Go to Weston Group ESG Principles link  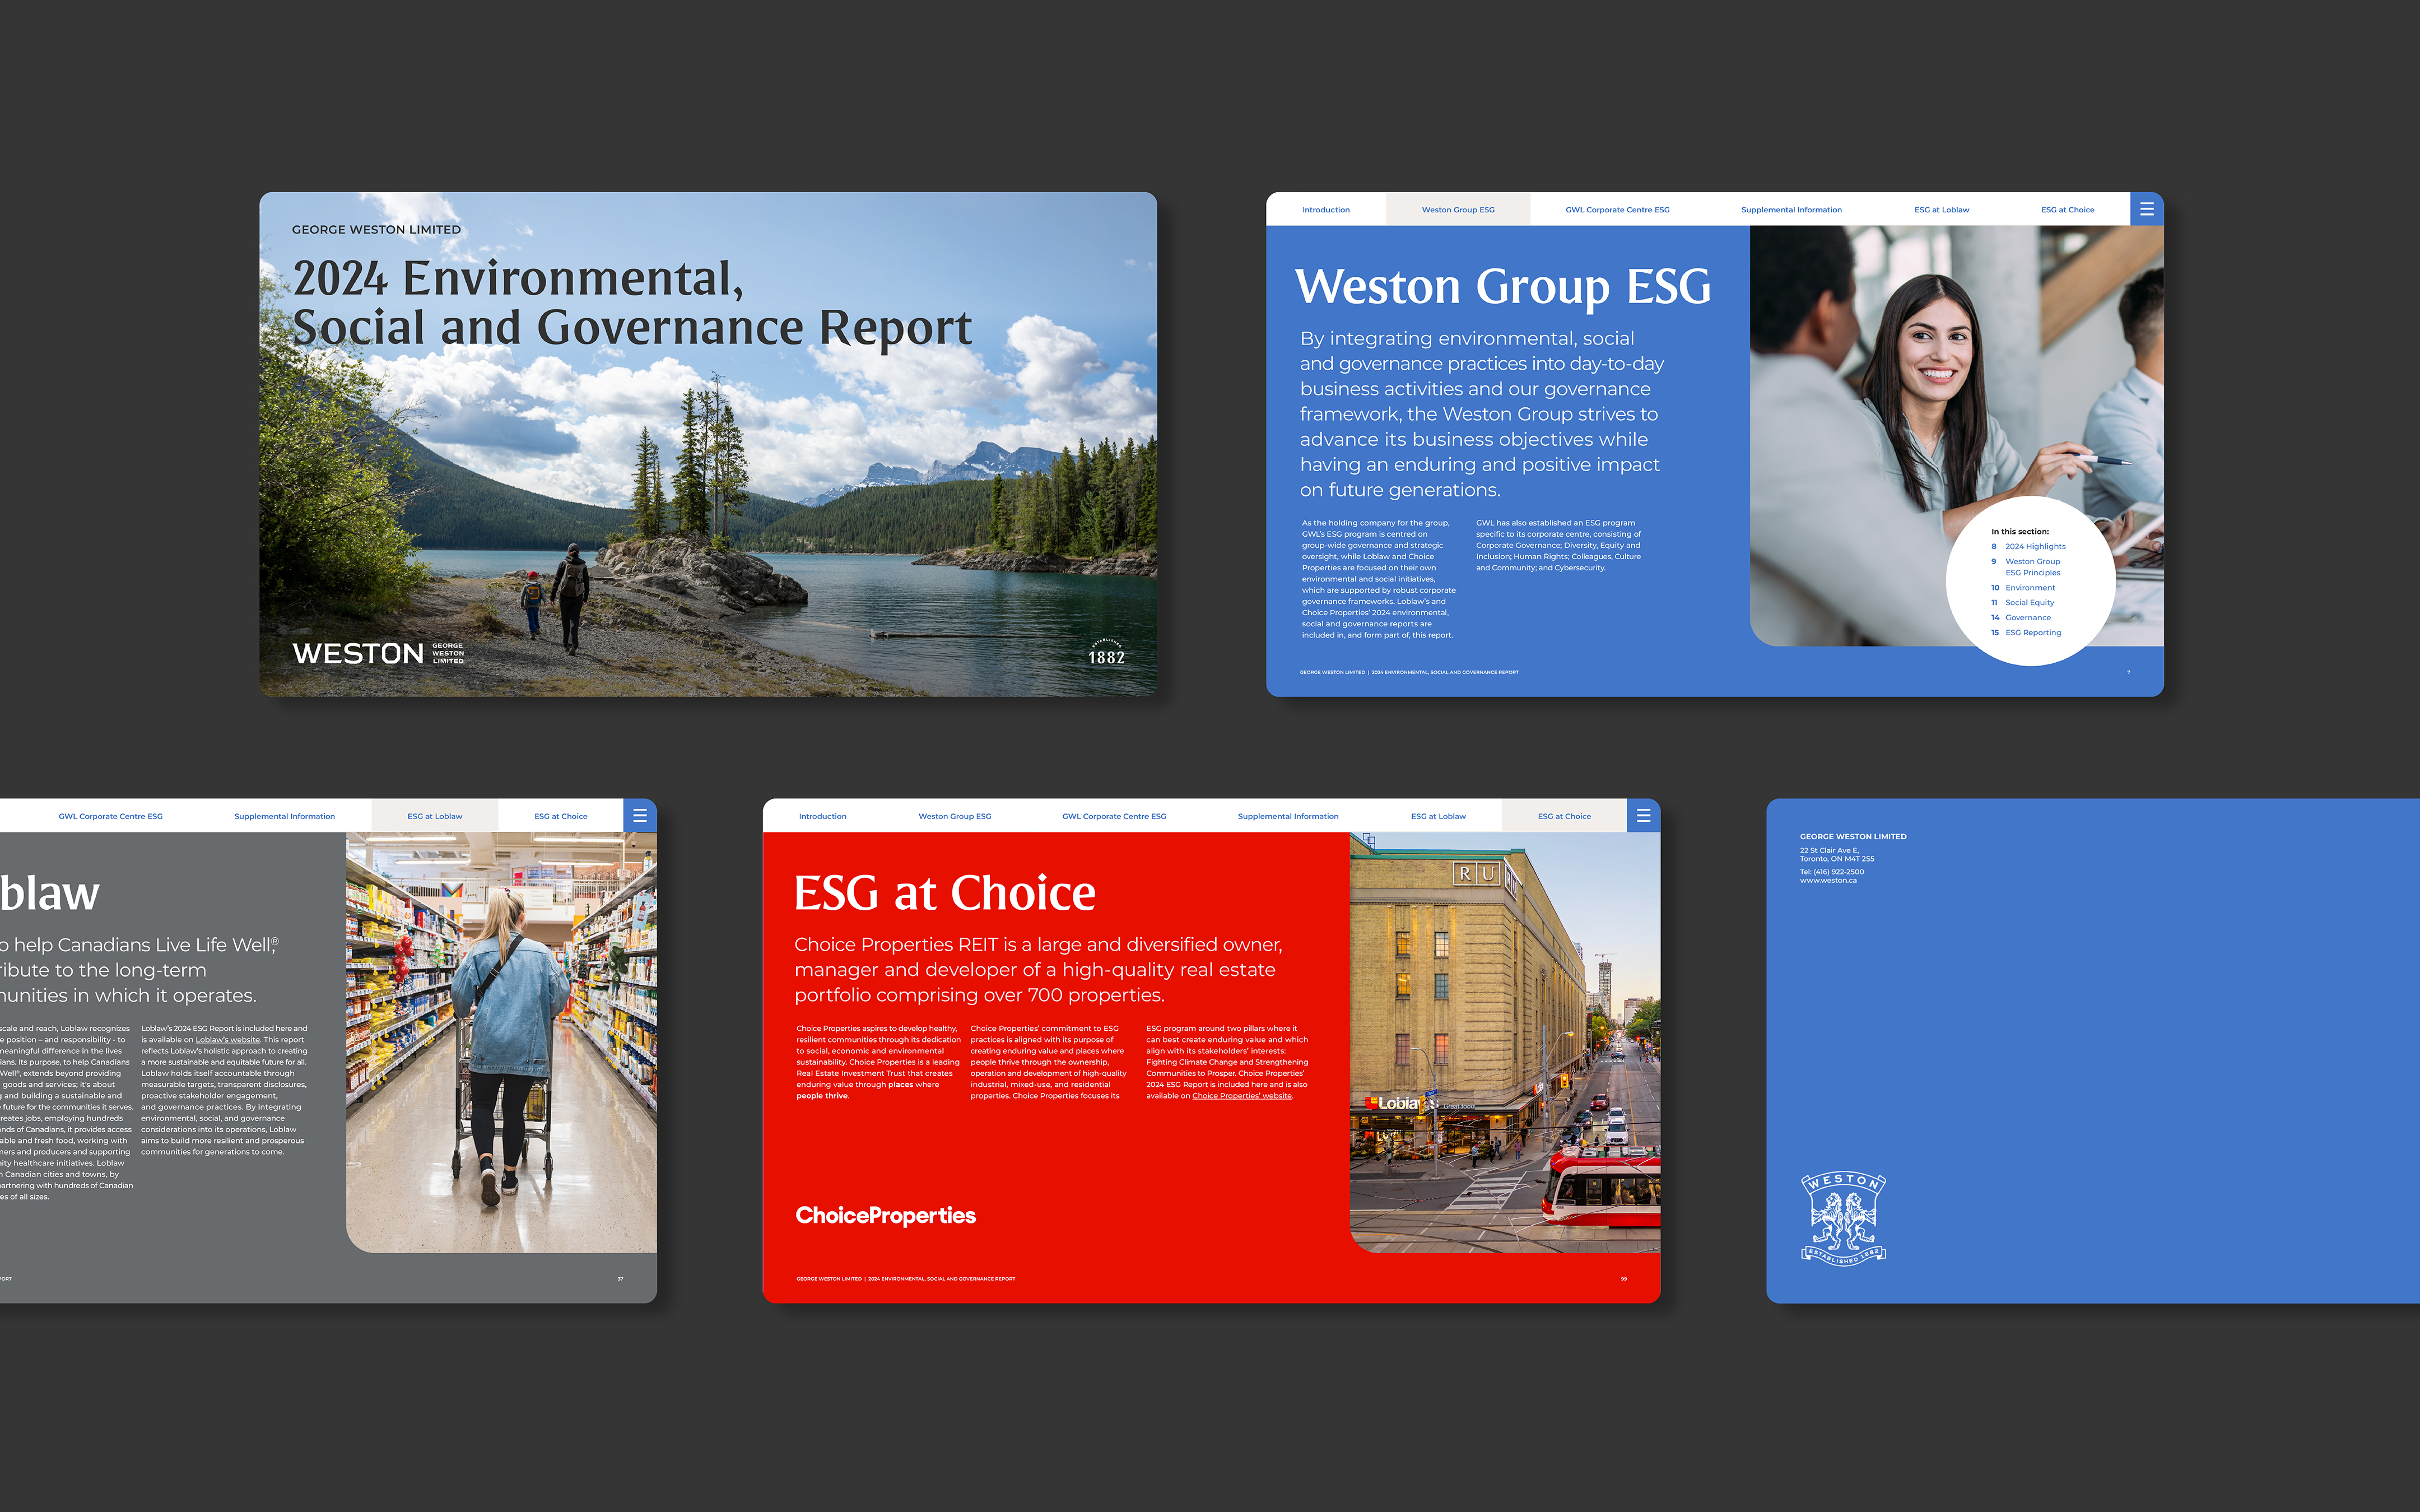click(2032, 567)
